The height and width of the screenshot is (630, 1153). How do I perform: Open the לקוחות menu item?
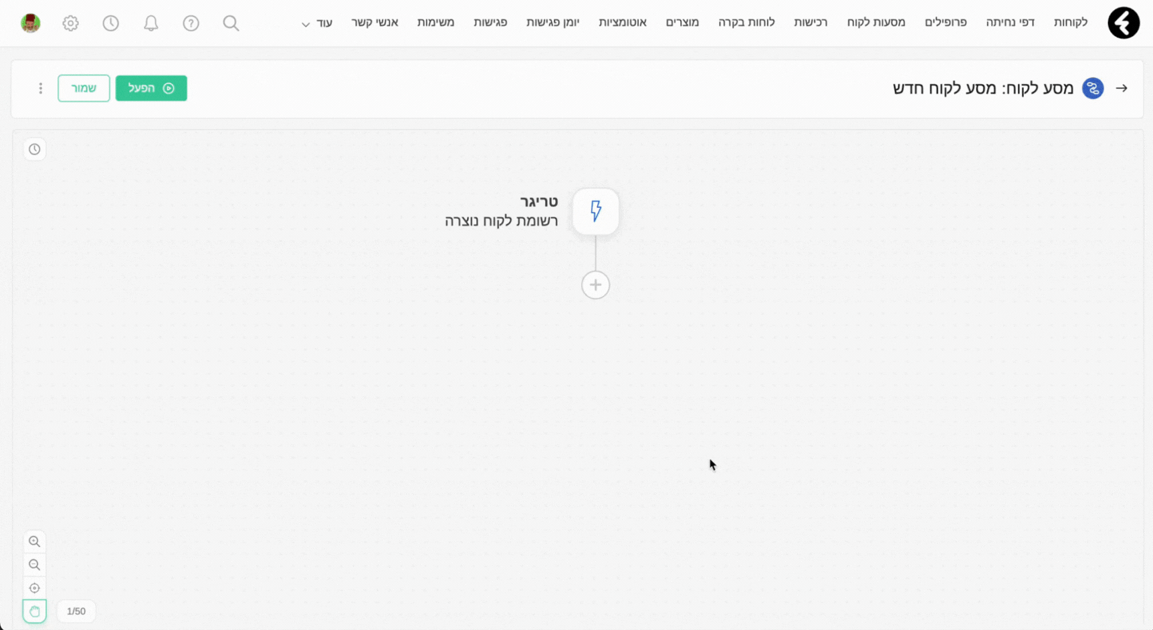pyautogui.click(x=1071, y=23)
